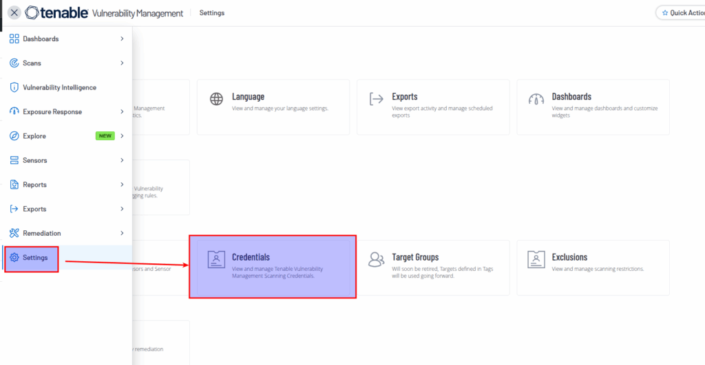Open the Quick Actions button
The image size is (705, 365).
coord(682,13)
